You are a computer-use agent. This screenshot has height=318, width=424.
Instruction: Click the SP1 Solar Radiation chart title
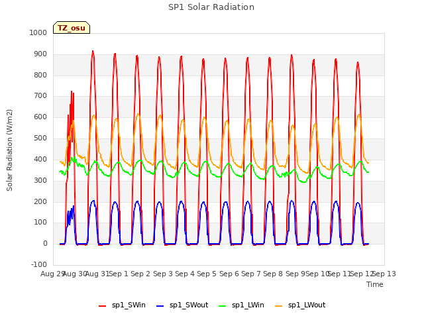[x=211, y=7]
